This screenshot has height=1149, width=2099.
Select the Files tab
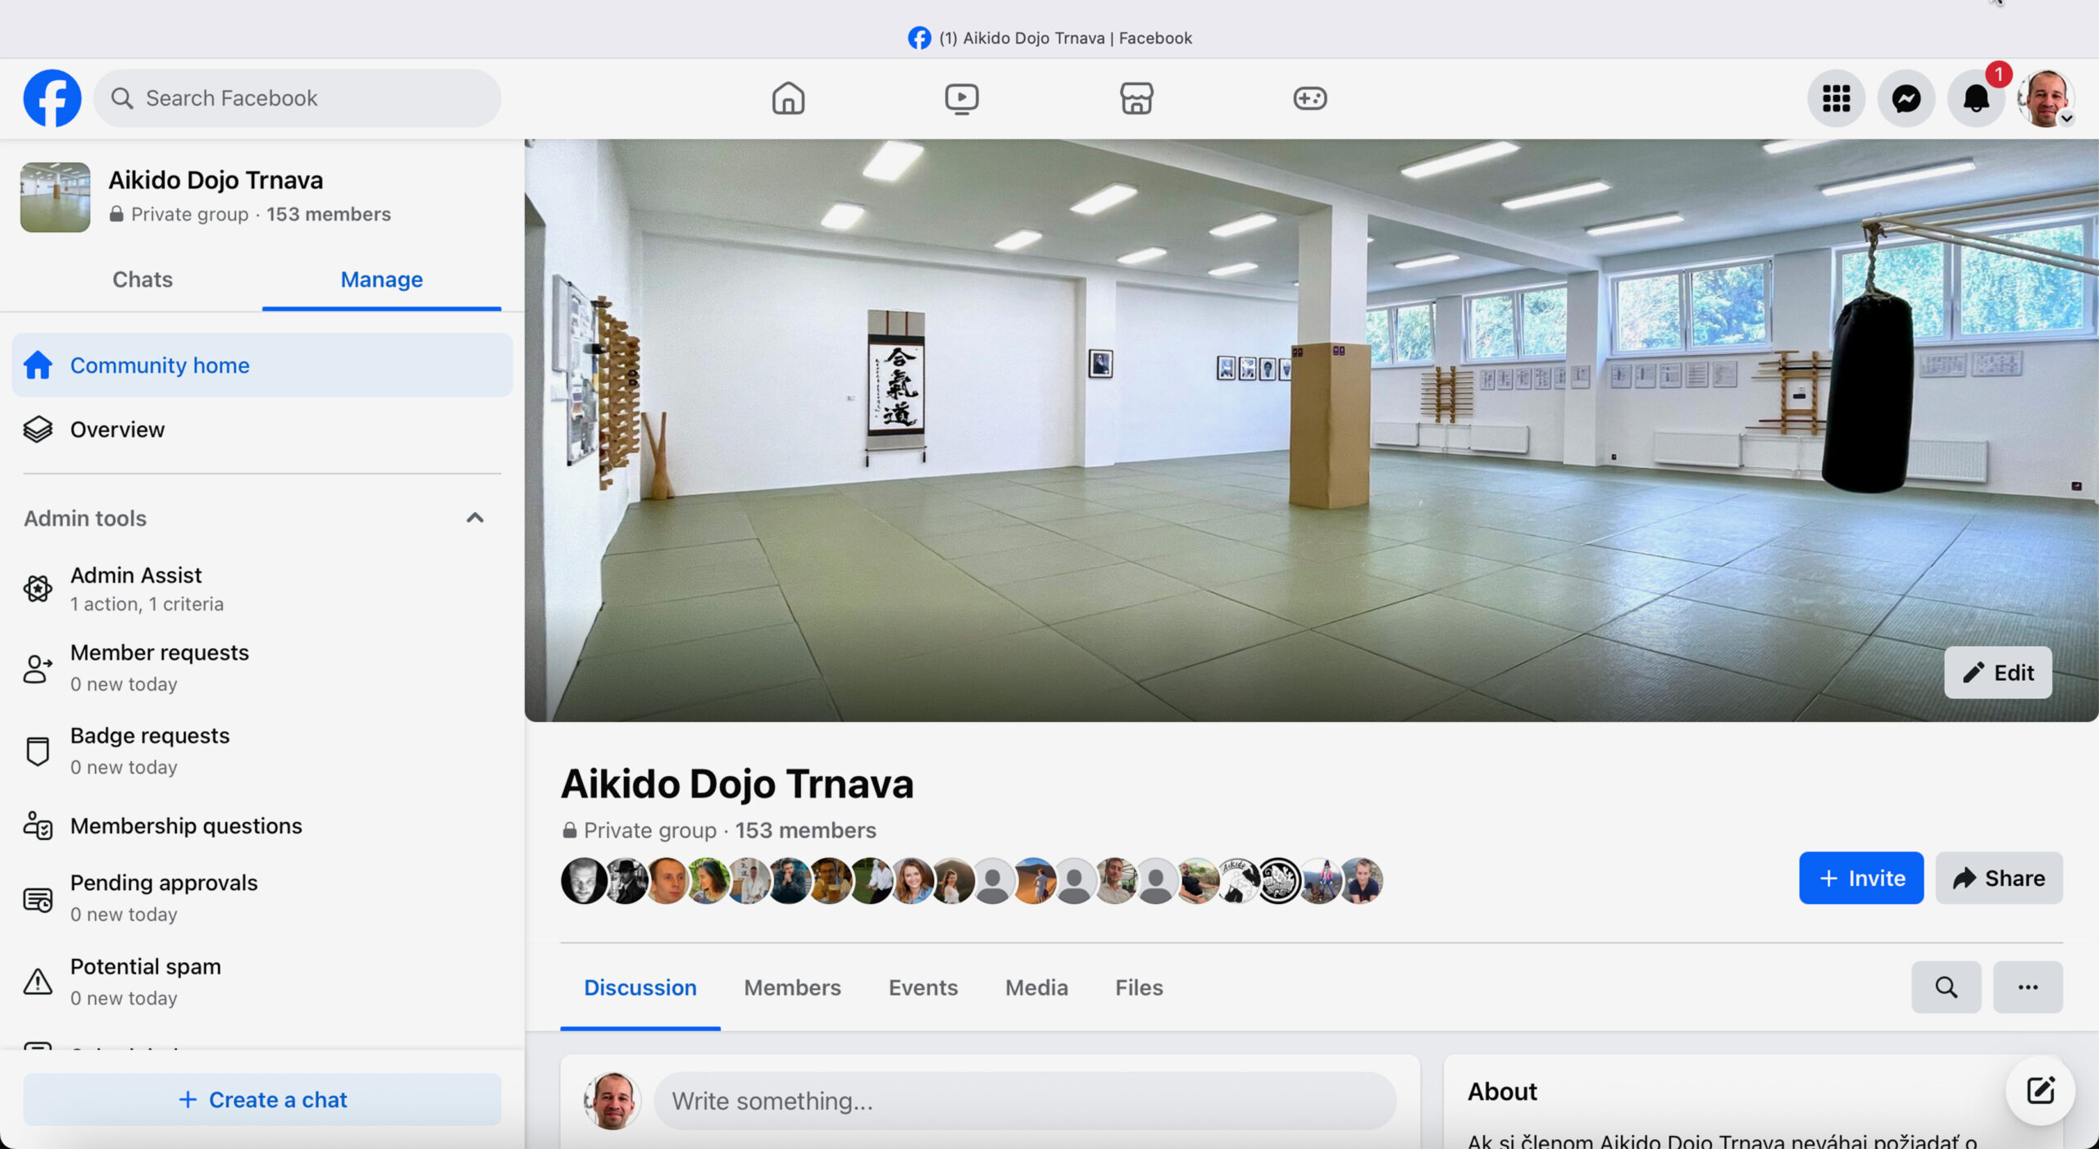1139,988
